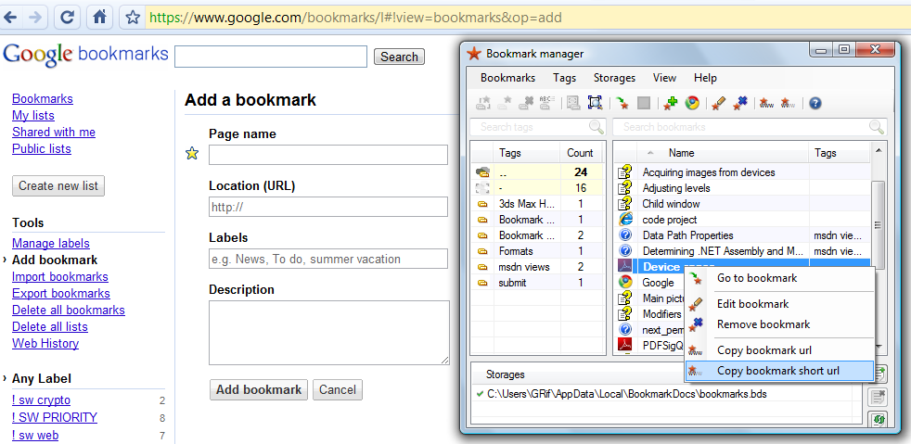This screenshot has height=444, width=911.
Task: Click the refresh storage icon beside Storages list
Action: pos(878,418)
